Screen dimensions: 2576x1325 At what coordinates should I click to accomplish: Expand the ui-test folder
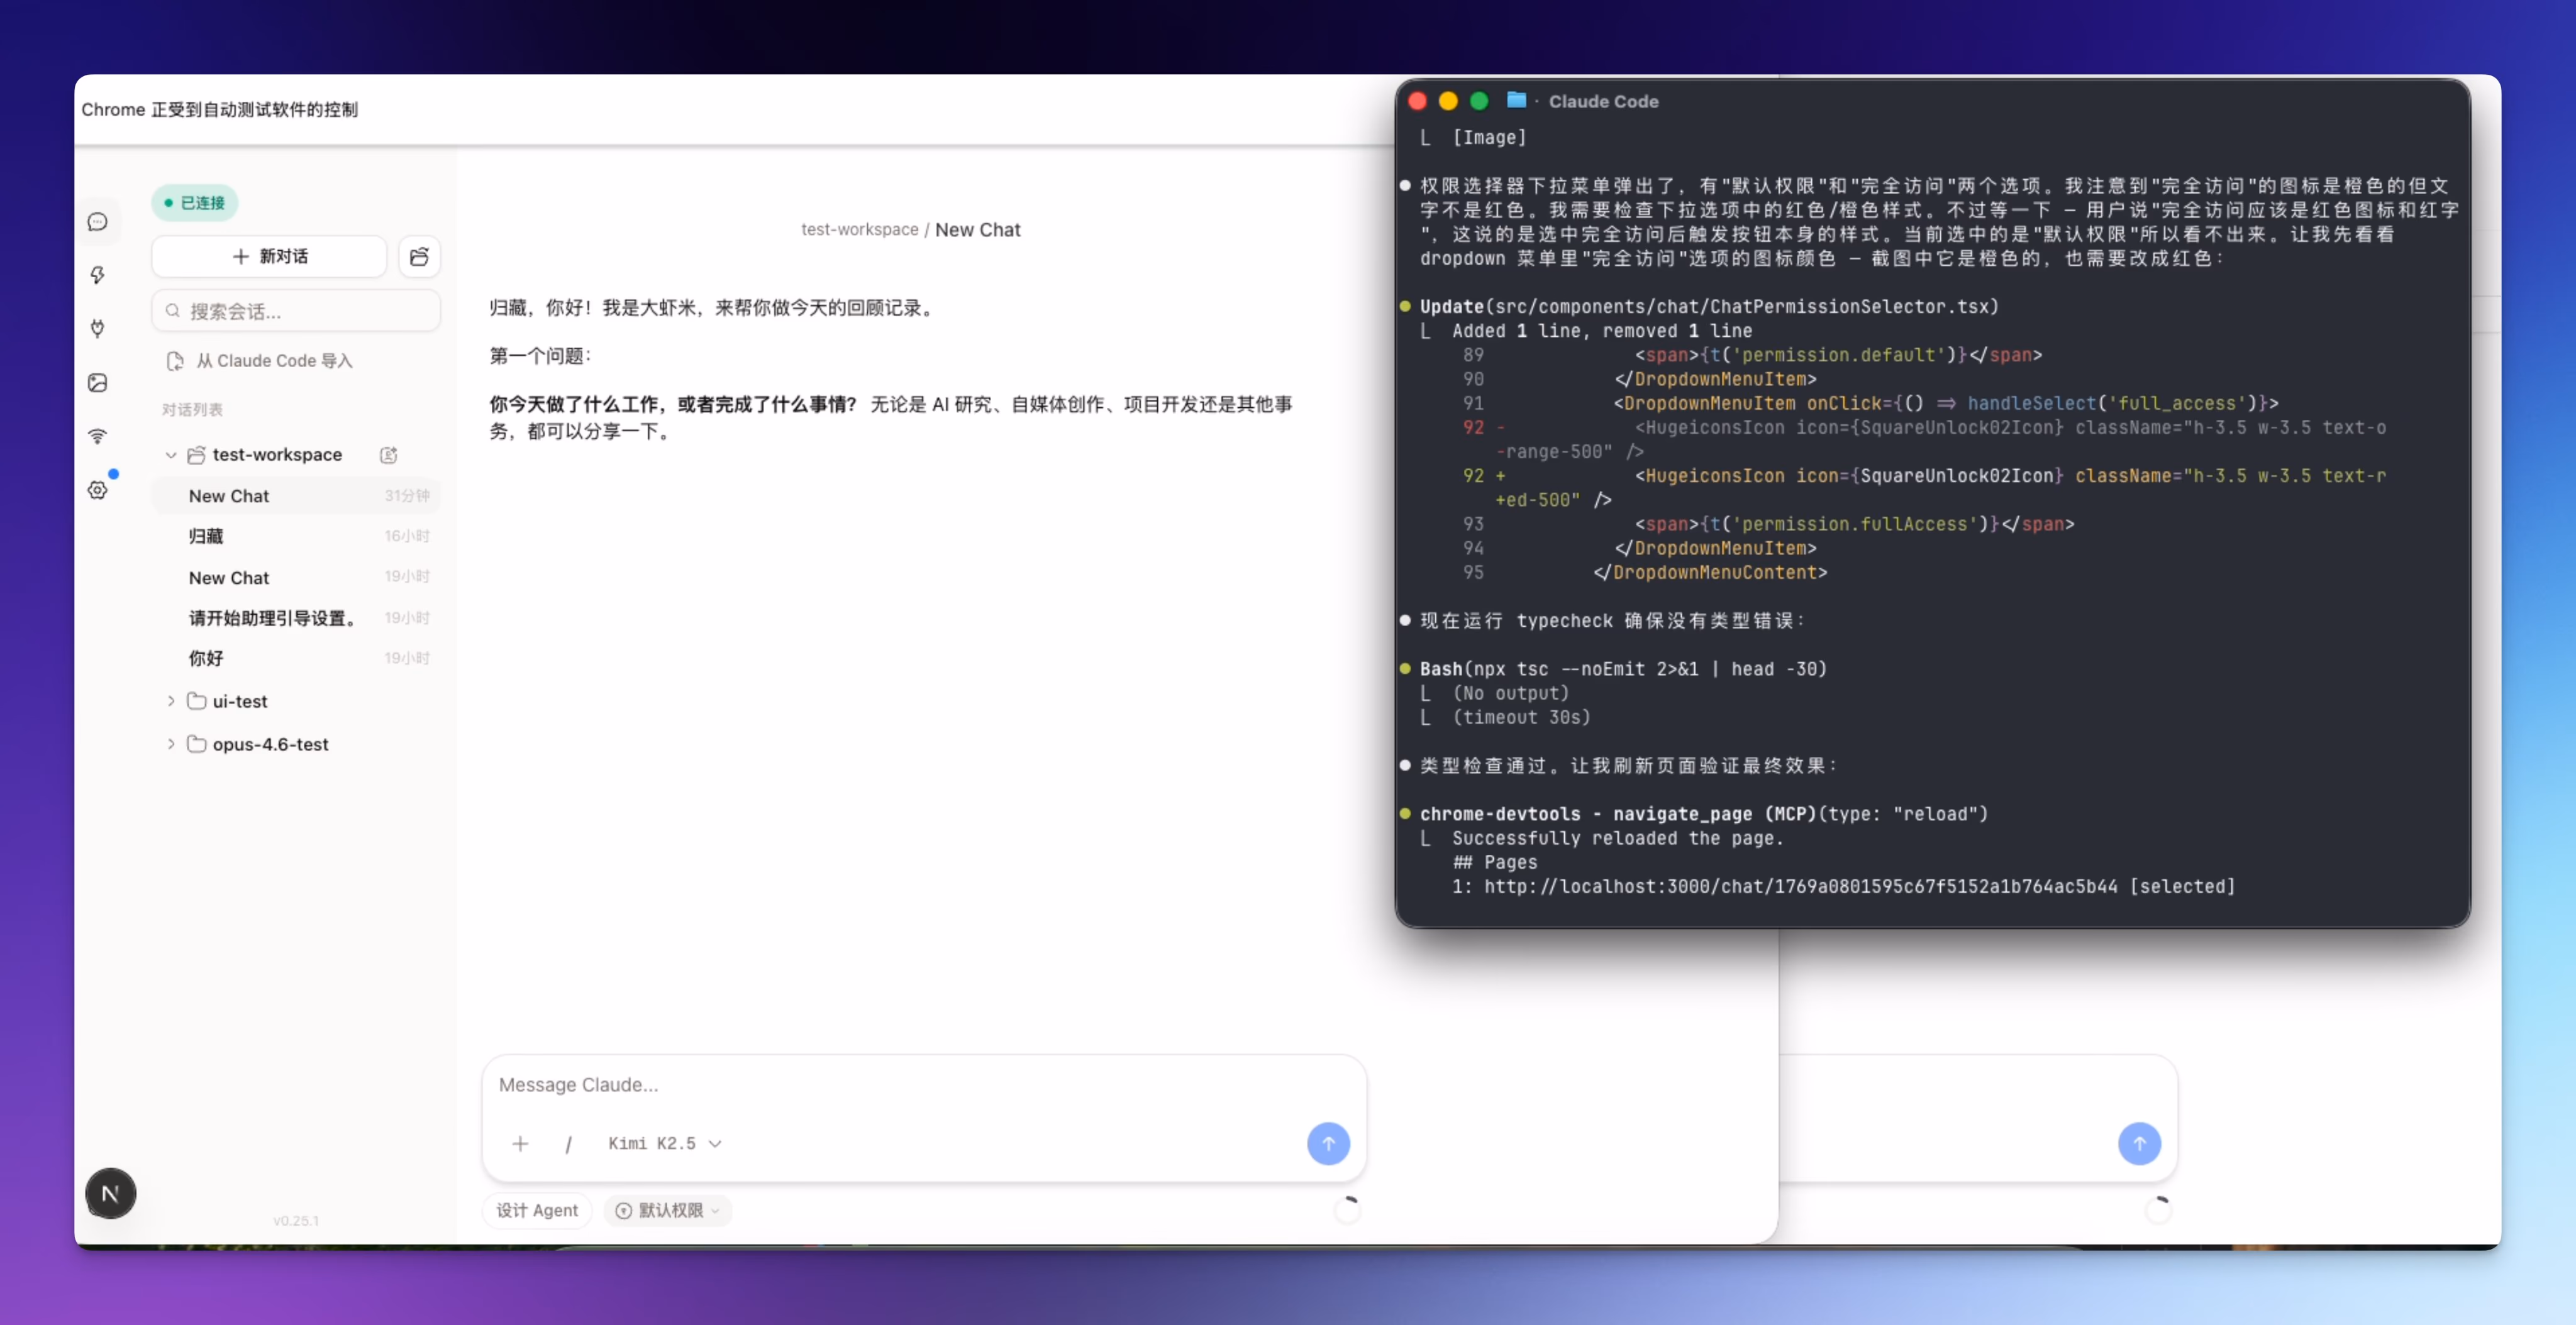coord(171,700)
